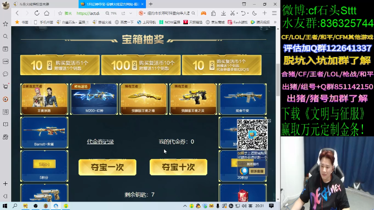Open the skin wardrobe icon in title bar
374x210 pixels.
[244, 4]
